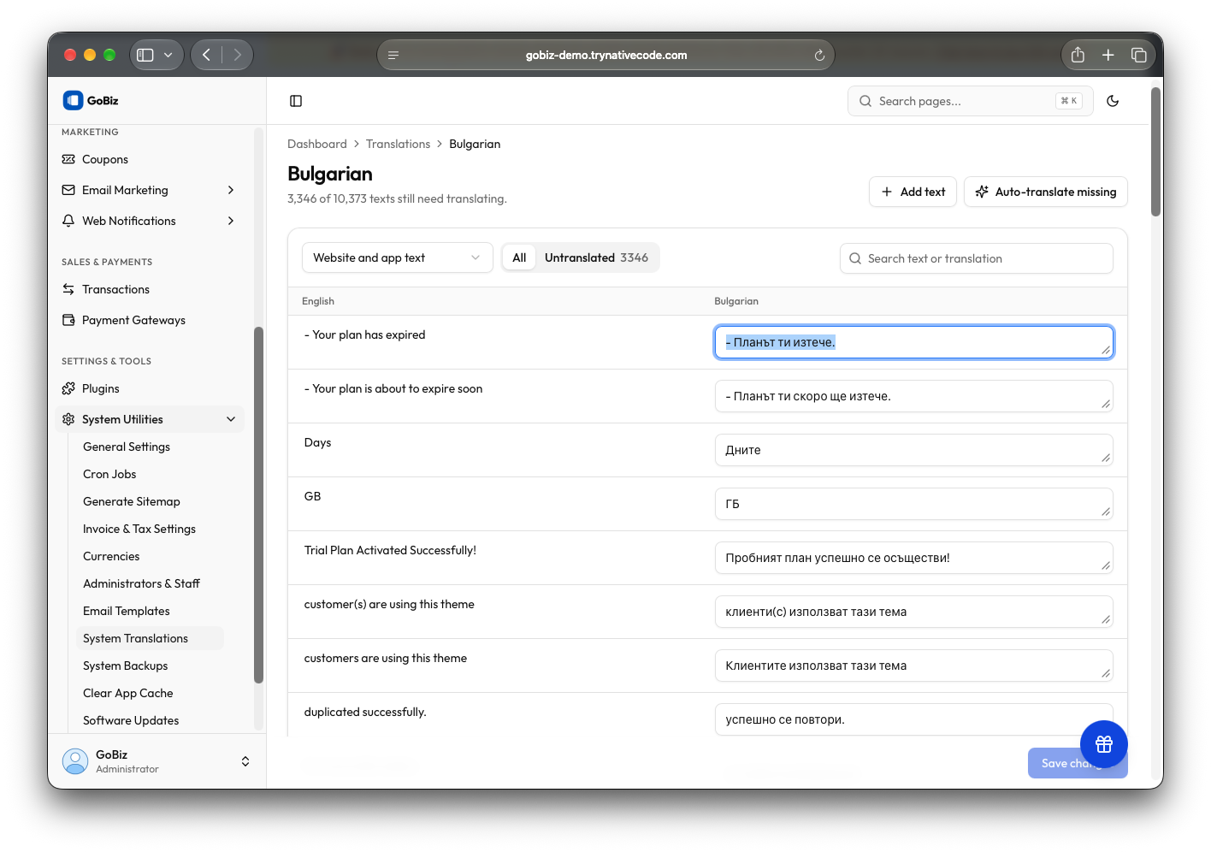The height and width of the screenshot is (852, 1211).
Task: Select the Untranslated 3346 tab
Action: [596, 257]
